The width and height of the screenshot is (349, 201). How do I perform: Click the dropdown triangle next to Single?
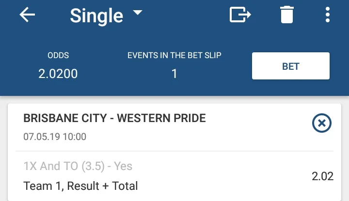(x=138, y=13)
